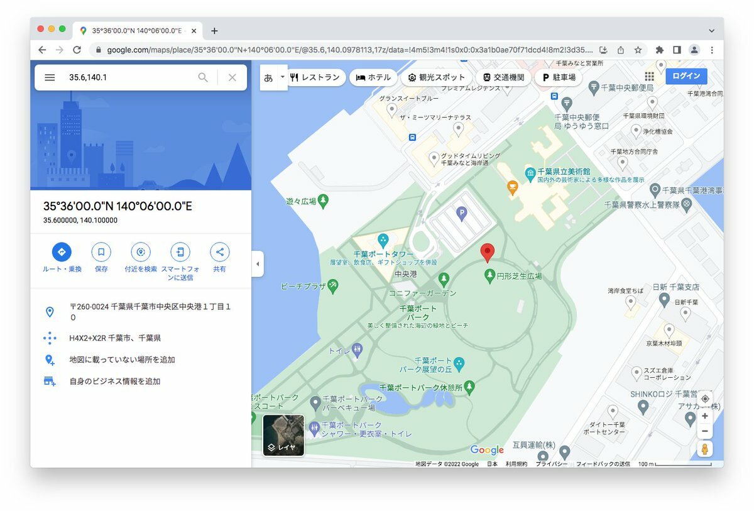Filter map by レストラン chip

[315, 77]
